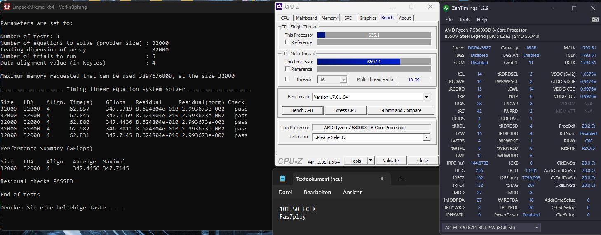This screenshot has height=235, width=601.
Task: Click the 'Fas7play' text in Notepad
Action: (x=293, y=216)
